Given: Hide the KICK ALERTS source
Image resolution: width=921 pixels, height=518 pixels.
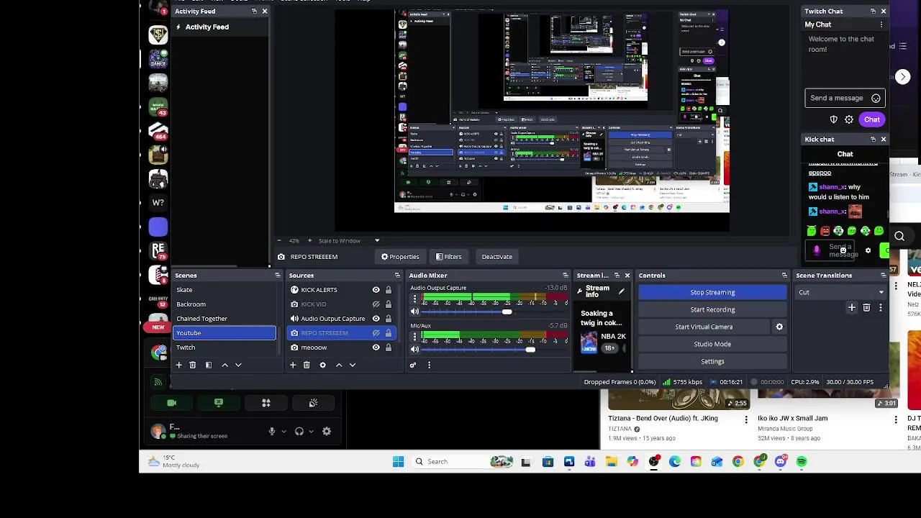Looking at the screenshot, I should tap(376, 290).
